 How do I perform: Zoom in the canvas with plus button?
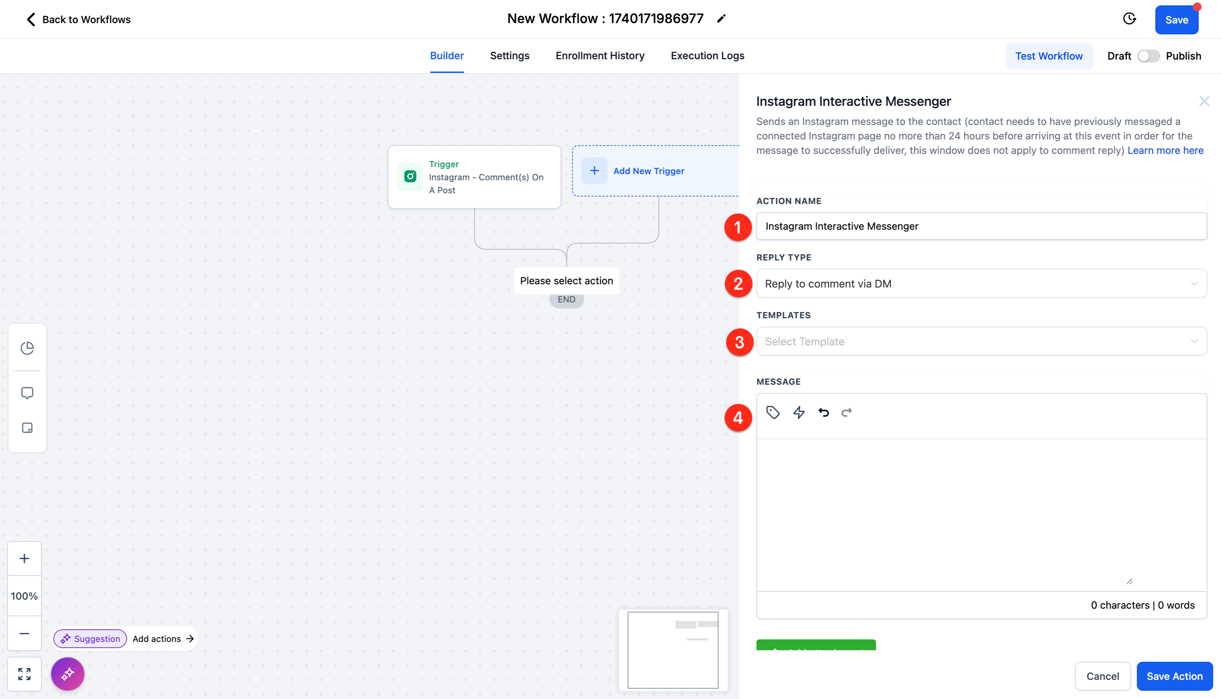tap(25, 558)
